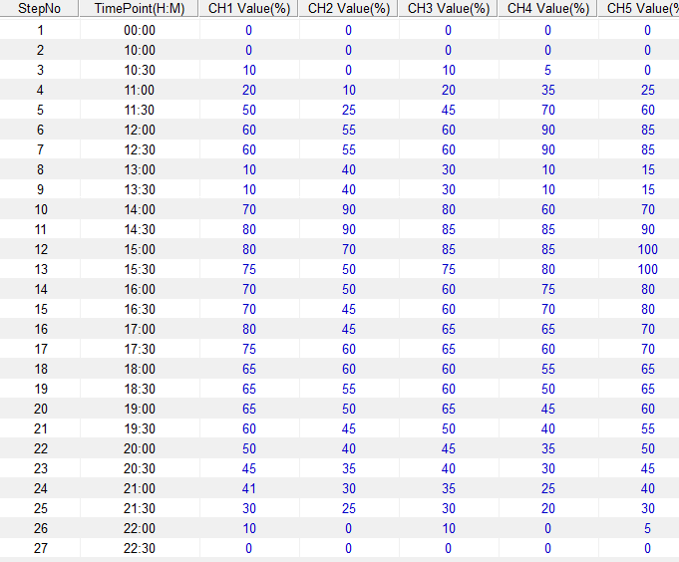
Task: Select the CH1 value 80 at 17:00
Action: 248,329
